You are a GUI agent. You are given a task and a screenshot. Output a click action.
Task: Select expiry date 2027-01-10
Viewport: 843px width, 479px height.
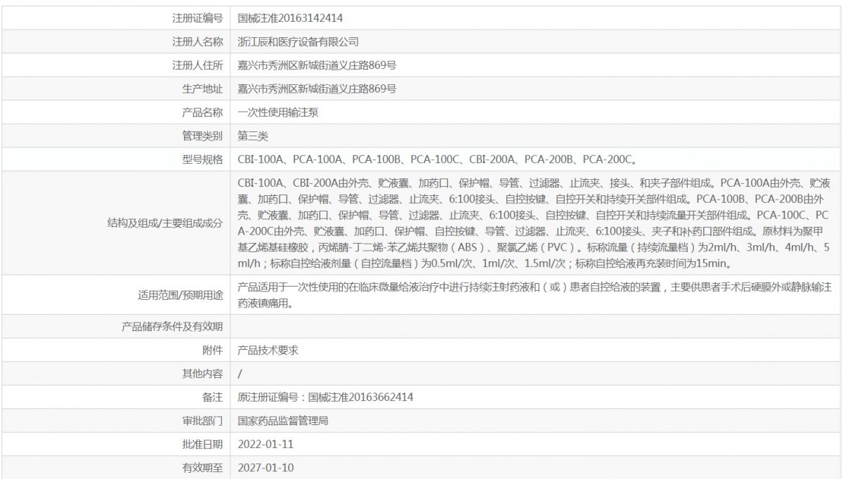(x=264, y=467)
